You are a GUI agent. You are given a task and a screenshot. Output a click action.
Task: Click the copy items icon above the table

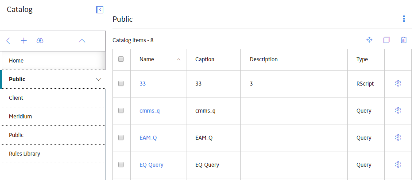(387, 40)
